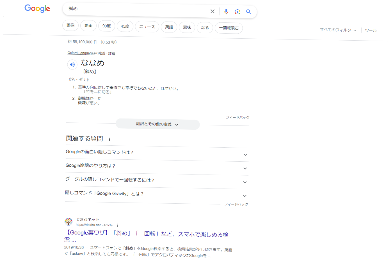
Task: Open the 詳細 link for Oxford Languages definition
Action: click(111, 53)
